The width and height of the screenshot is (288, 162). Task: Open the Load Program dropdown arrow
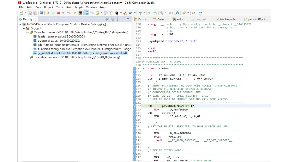coord(102,13)
